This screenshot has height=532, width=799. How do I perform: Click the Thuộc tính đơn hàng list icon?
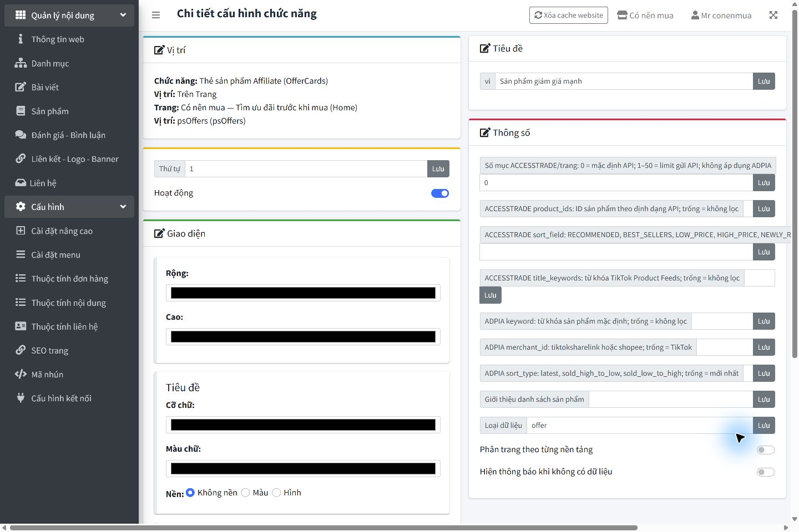click(x=21, y=278)
